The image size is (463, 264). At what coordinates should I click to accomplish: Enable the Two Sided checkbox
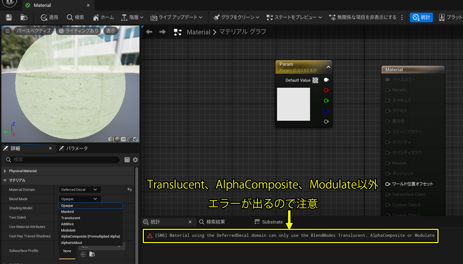coord(62,217)
